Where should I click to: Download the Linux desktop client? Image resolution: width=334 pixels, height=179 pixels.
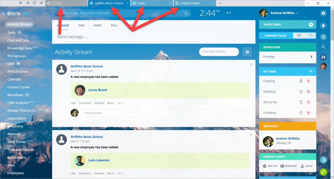(306, 166)
